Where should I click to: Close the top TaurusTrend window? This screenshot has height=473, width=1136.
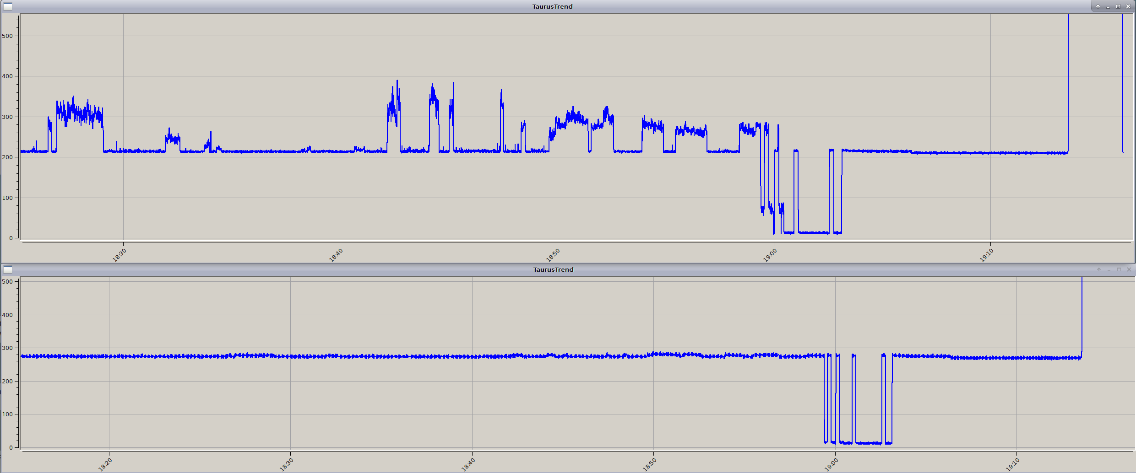[1128, 6]
